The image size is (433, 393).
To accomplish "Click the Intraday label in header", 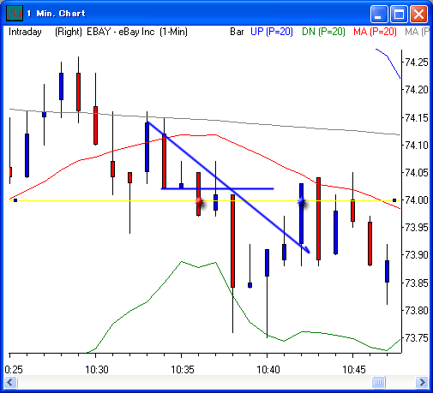I will [x=25, y=32].
